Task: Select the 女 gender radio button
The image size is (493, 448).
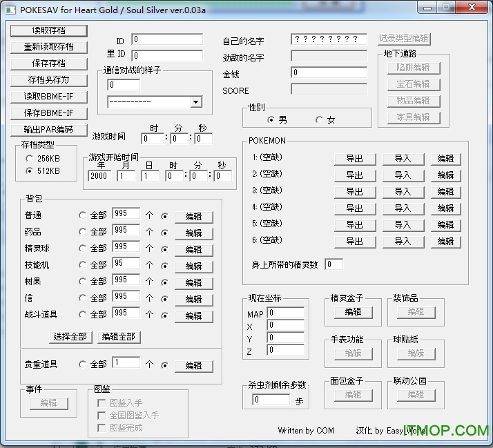Action: pyautogui.click(x=319, y=120)
